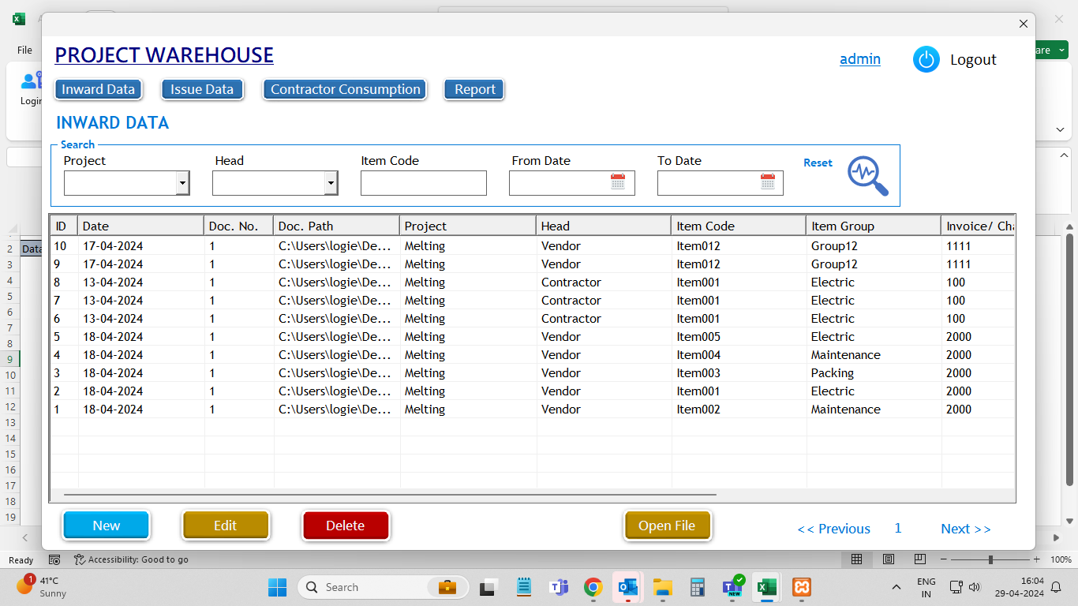Open the From Date calendar picker
1078x606 pixels.
[618, 182]
